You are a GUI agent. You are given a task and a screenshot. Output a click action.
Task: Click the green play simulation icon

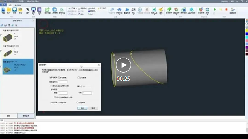[x=215, y=10]
